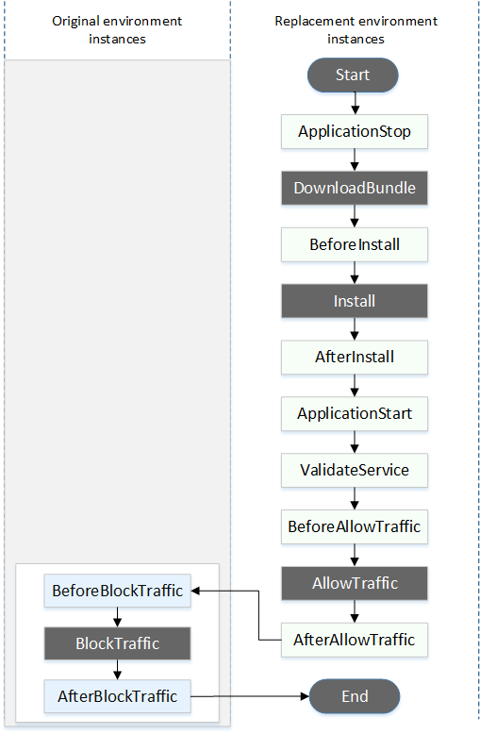
Task: Select the ValidateService box
Action: 355,471
